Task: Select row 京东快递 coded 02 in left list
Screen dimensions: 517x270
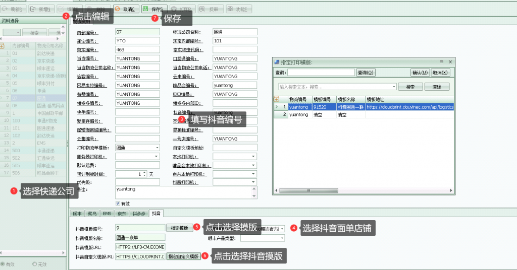Action: pyautogui.click(x=33, y=60)
